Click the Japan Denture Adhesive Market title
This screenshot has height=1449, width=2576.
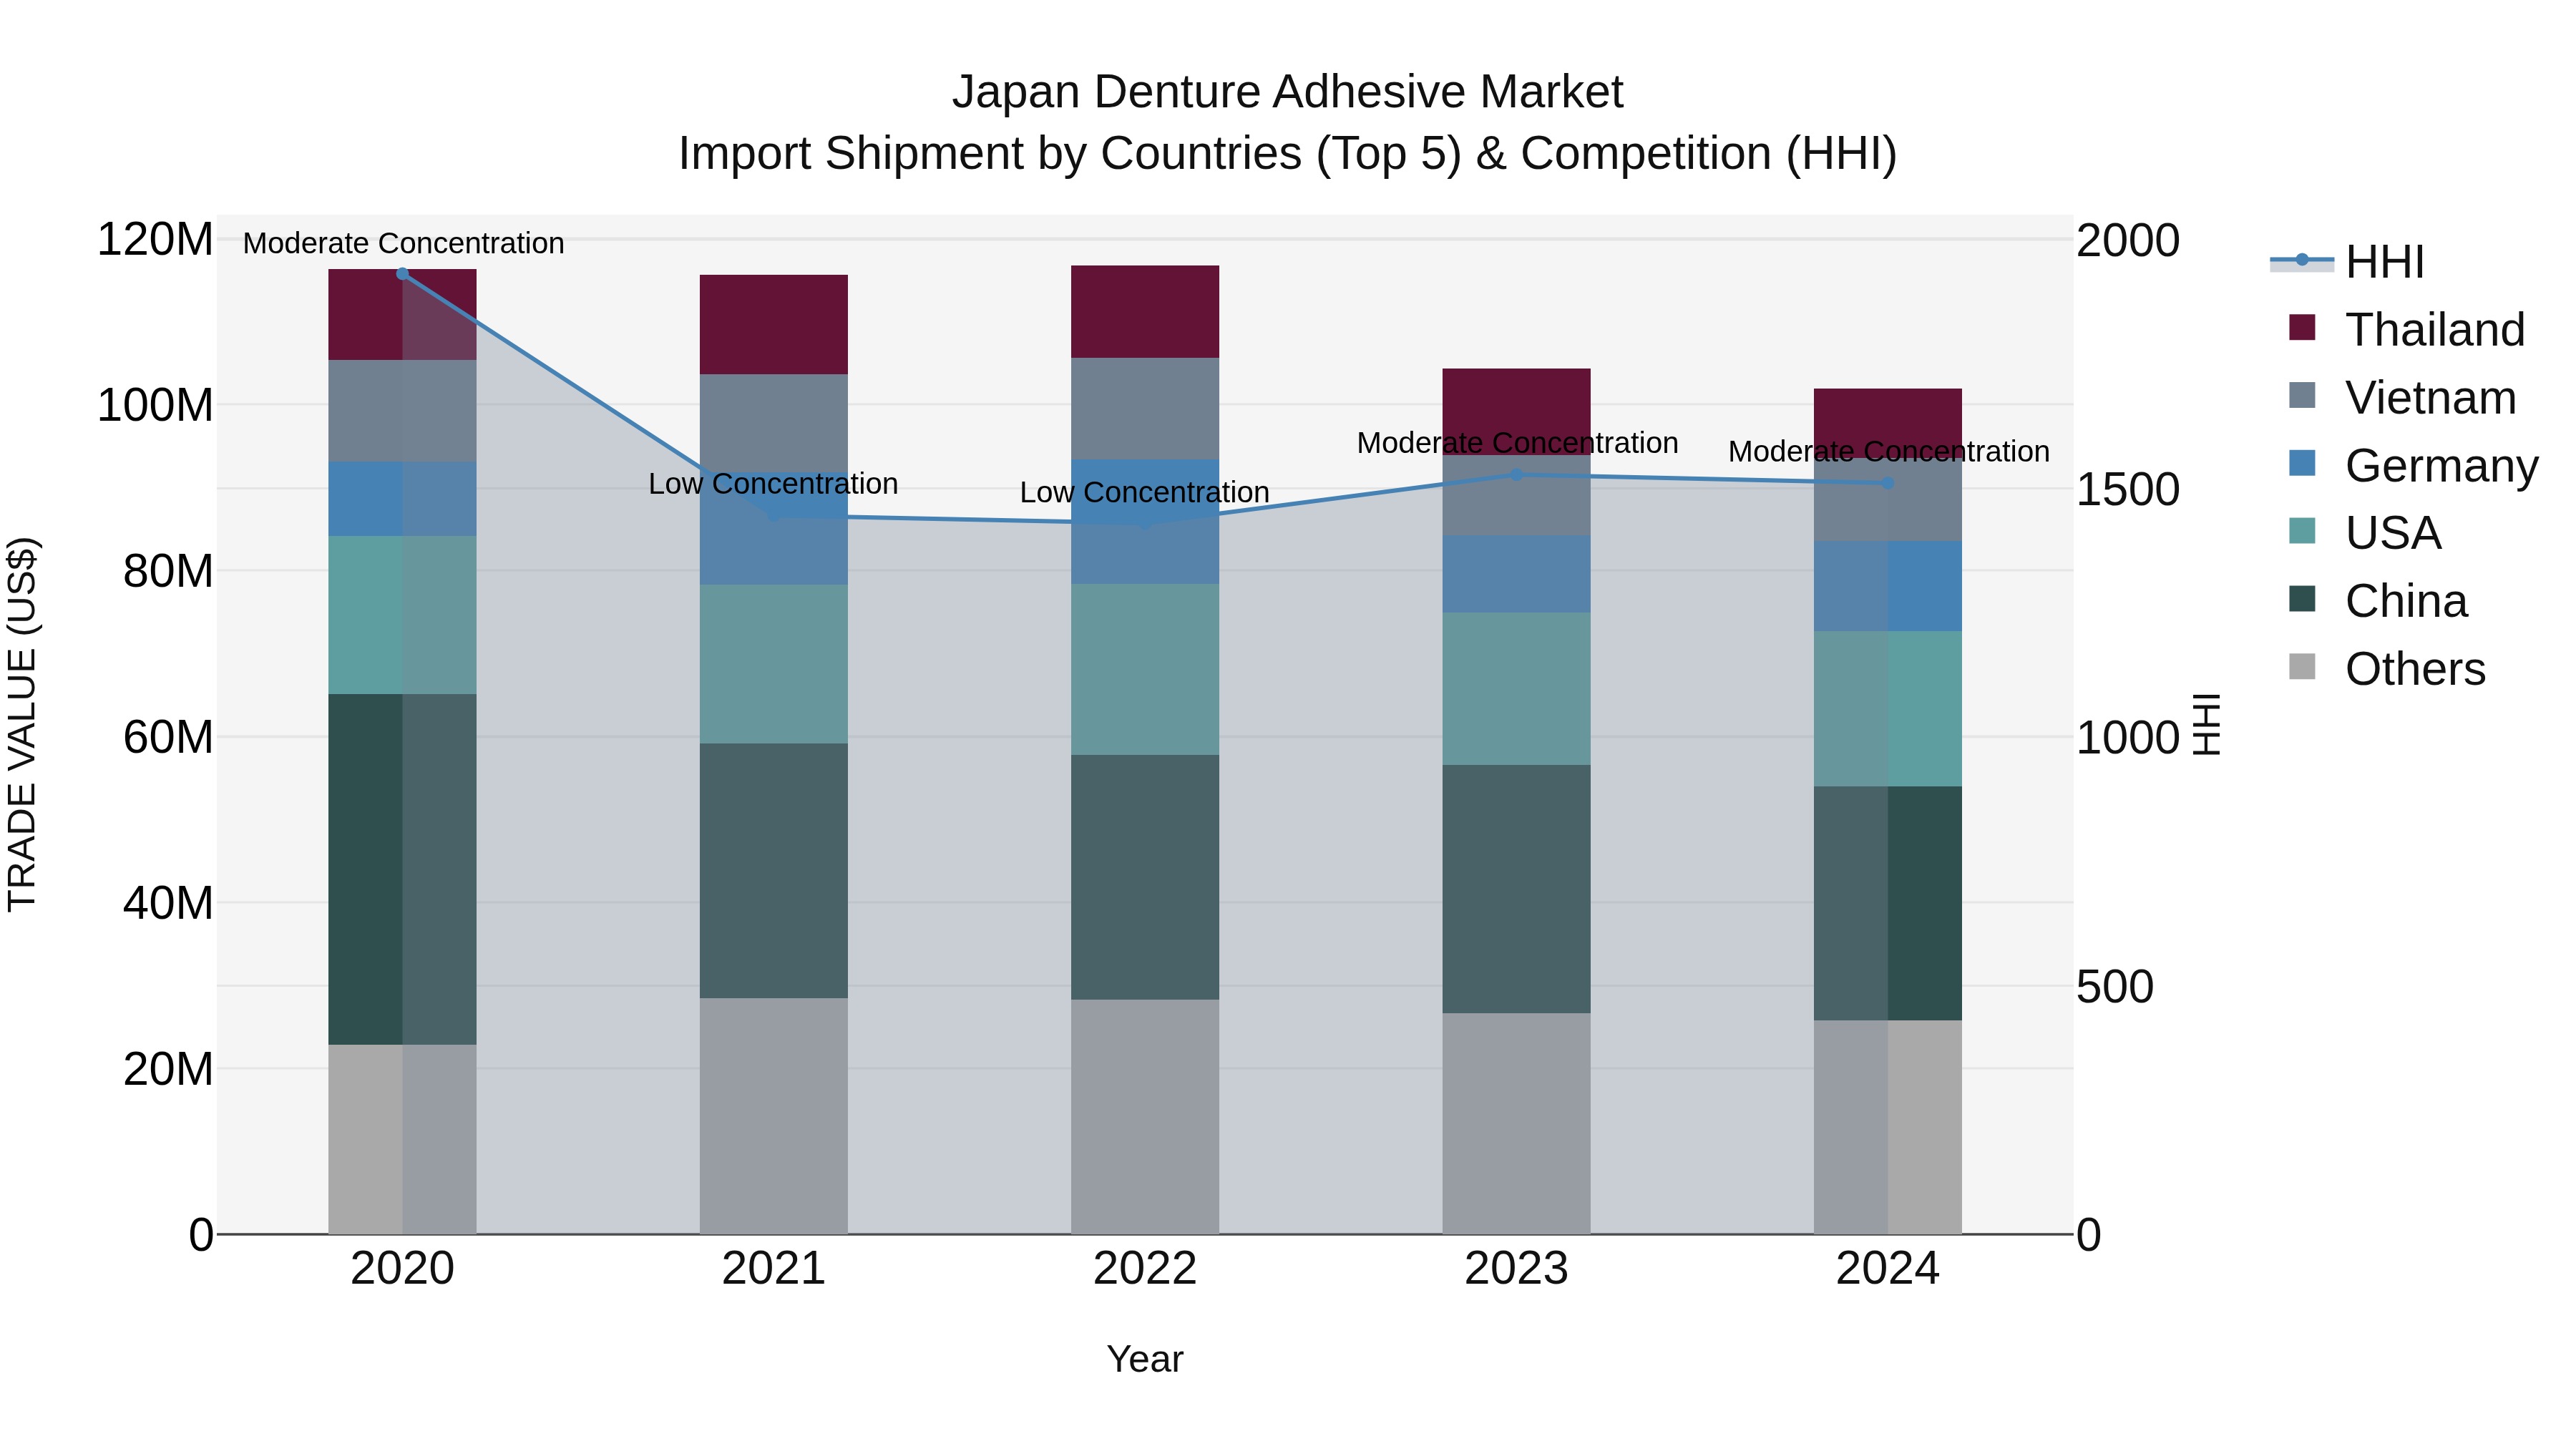(x=1288, y=92)
